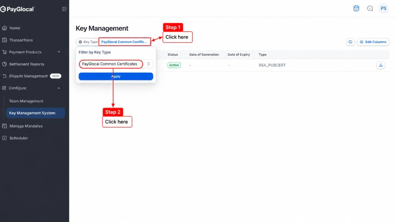The image size is (396, 222).
Task: Click the Status column header
Action: click(x=173, y=54)
